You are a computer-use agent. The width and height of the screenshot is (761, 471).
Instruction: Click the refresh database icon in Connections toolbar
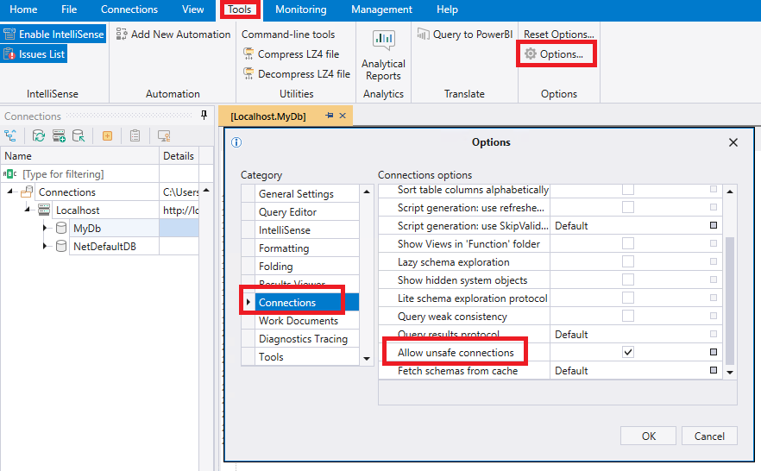coord(39,135)
